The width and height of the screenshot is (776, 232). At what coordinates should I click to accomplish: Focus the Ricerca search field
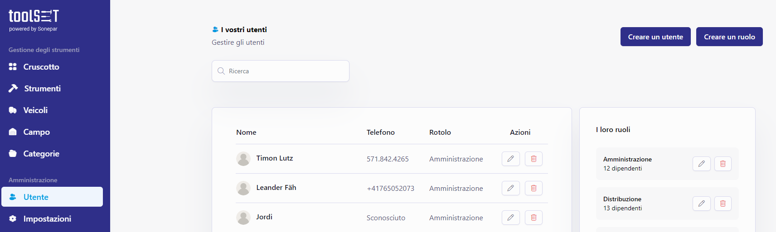[x=281, y=71]
